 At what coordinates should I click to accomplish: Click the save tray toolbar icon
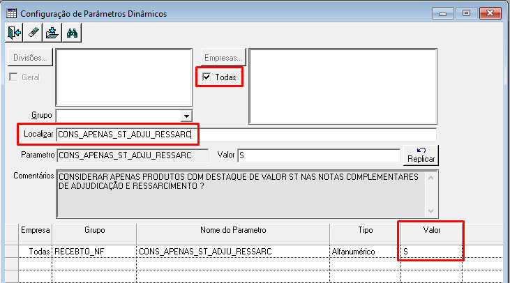pos(52,33)
